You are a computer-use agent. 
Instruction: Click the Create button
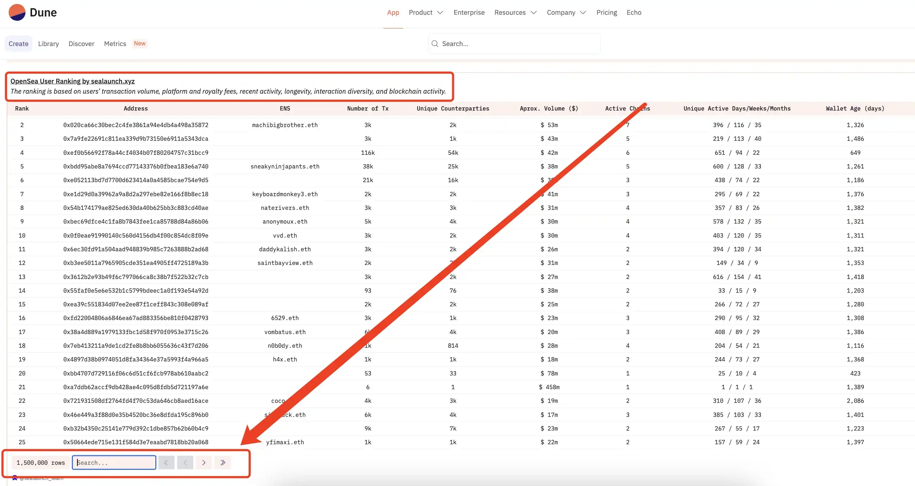point(18,44)
